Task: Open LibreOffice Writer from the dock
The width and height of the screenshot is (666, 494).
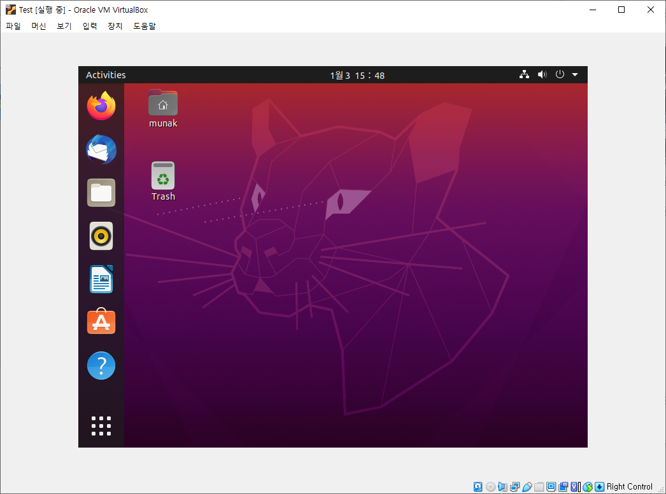Action: (101, 279)
